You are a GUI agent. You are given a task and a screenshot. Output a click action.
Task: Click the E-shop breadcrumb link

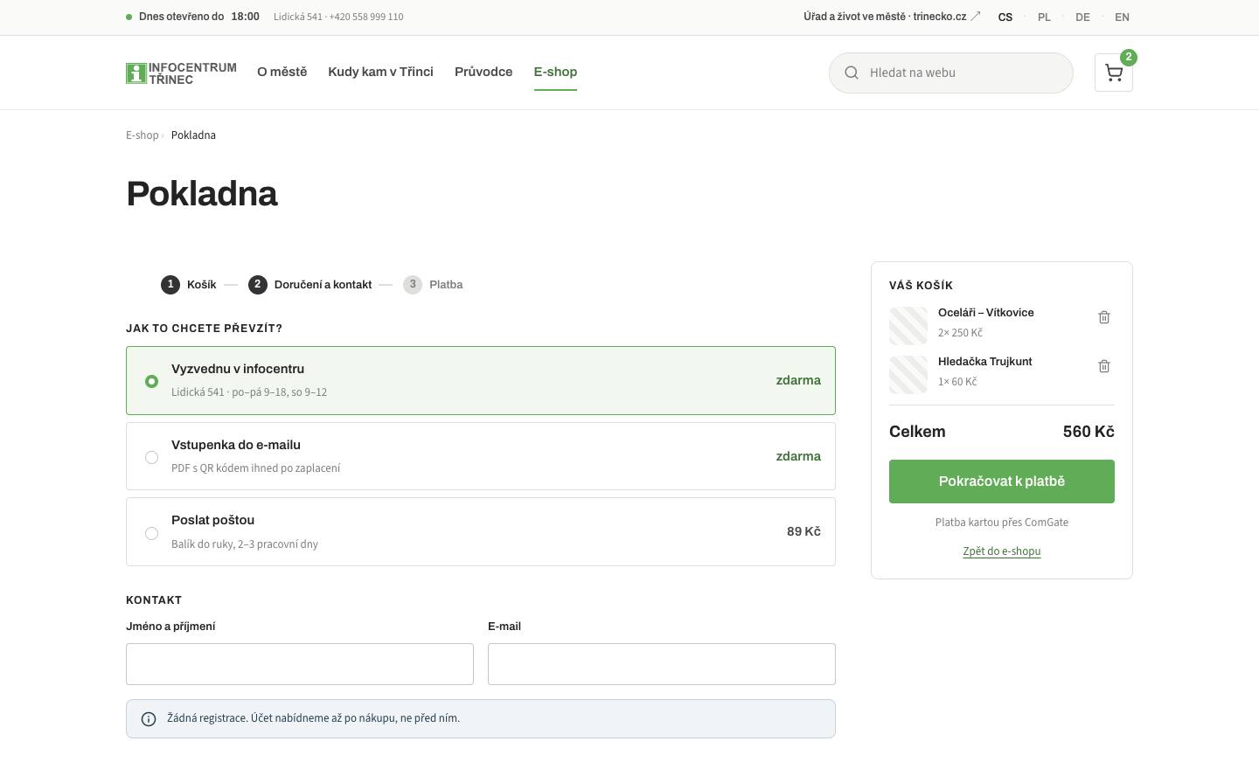tap(143, 135)
